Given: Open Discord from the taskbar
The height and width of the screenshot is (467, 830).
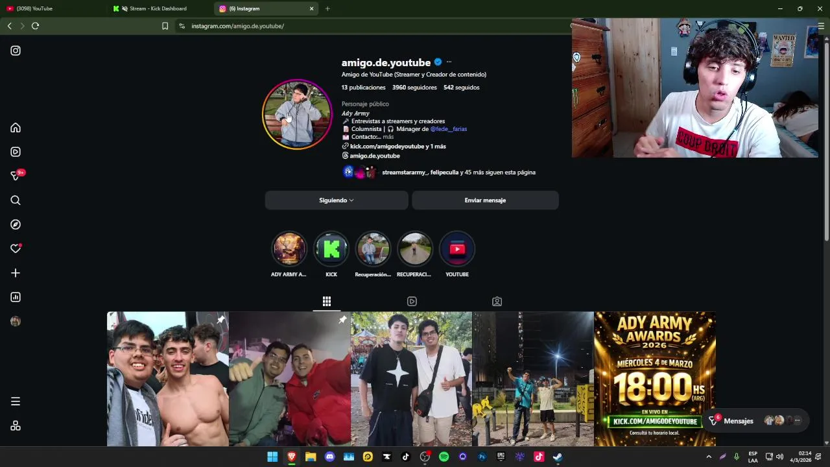Looking at the screenshot, I should (x=330, y=457).
